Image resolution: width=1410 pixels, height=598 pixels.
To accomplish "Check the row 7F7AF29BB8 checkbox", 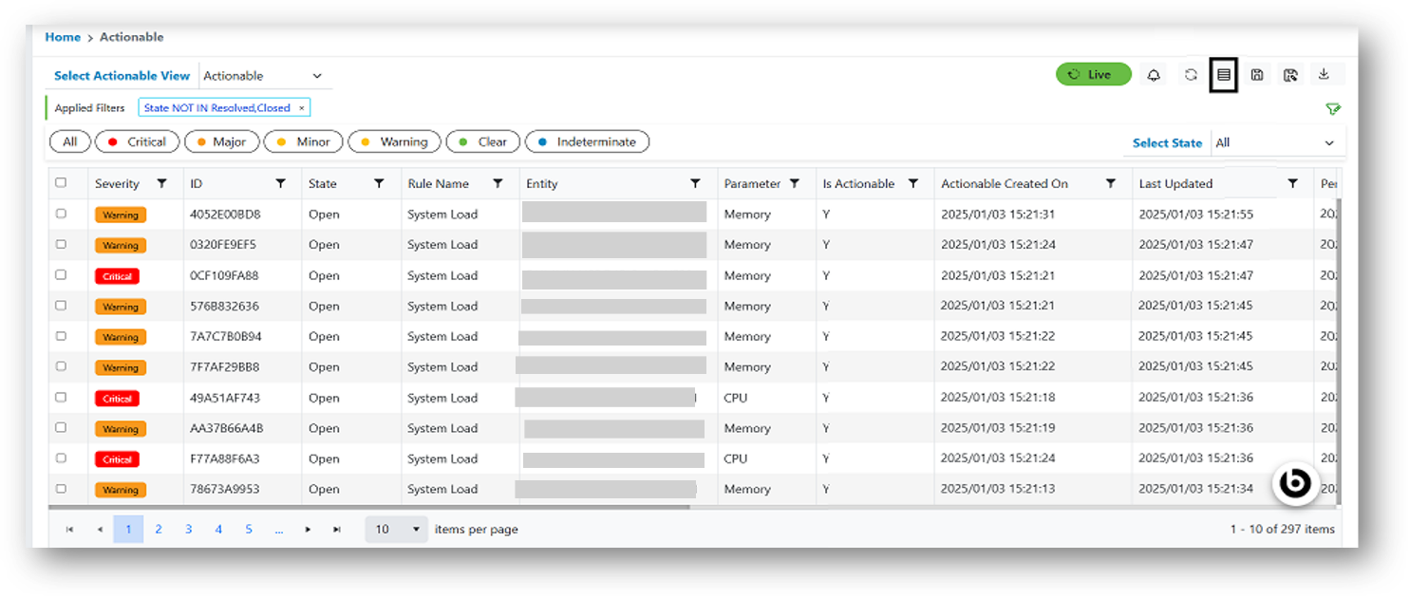I will tap(61, 365).
